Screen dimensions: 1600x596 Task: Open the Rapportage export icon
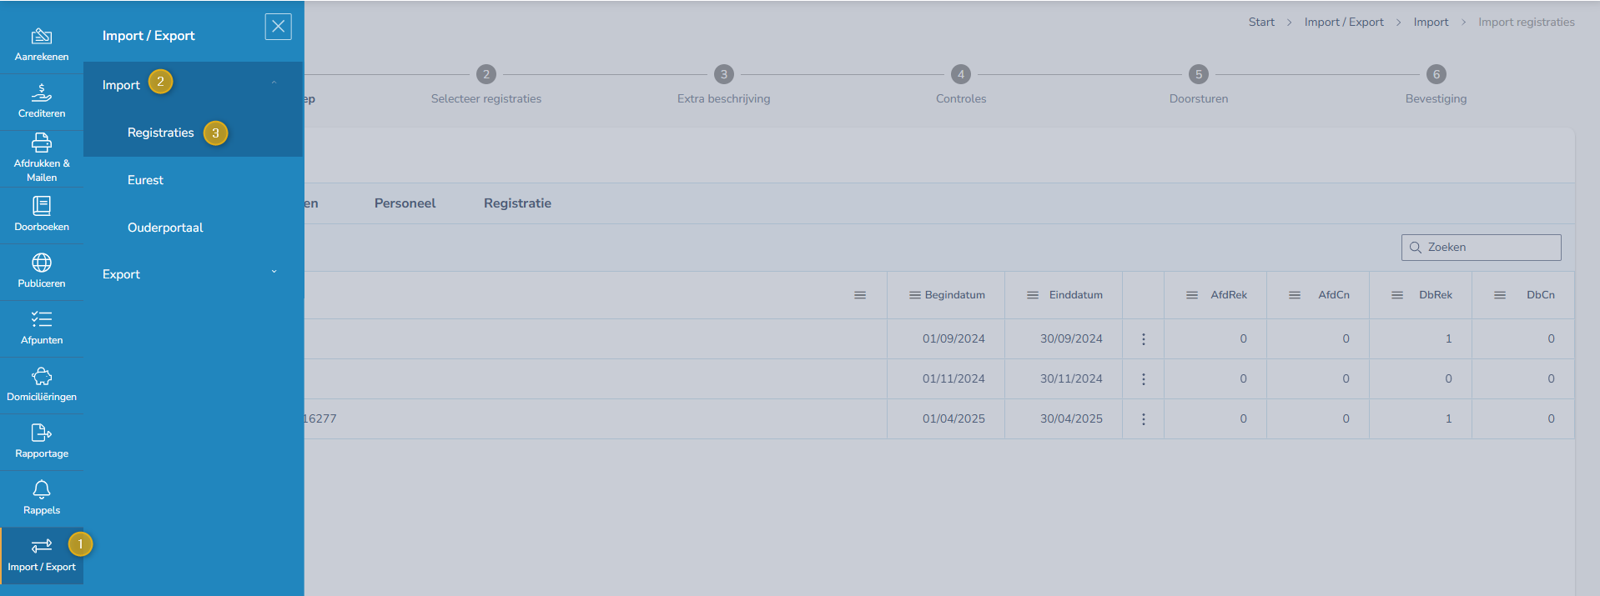pyautogui.click(x=42, y=433)
